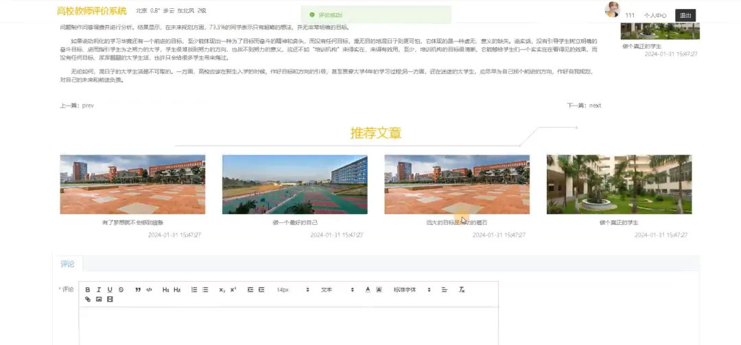
Task: Click the weather info 北京 多云
Action: (171, 10)
